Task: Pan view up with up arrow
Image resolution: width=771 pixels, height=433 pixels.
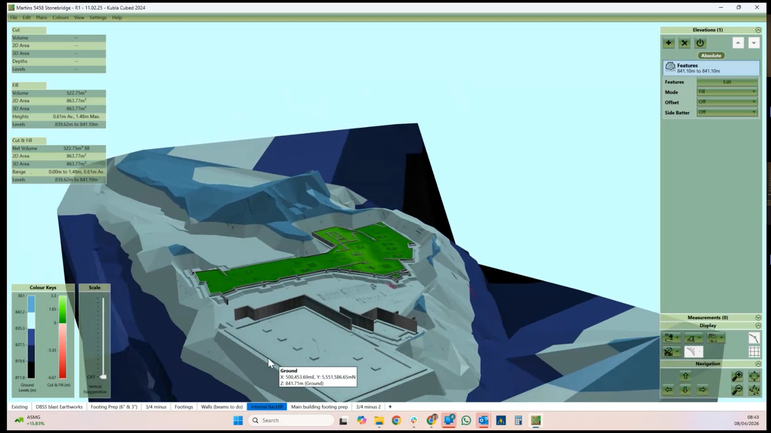Action: pos(685,376)
